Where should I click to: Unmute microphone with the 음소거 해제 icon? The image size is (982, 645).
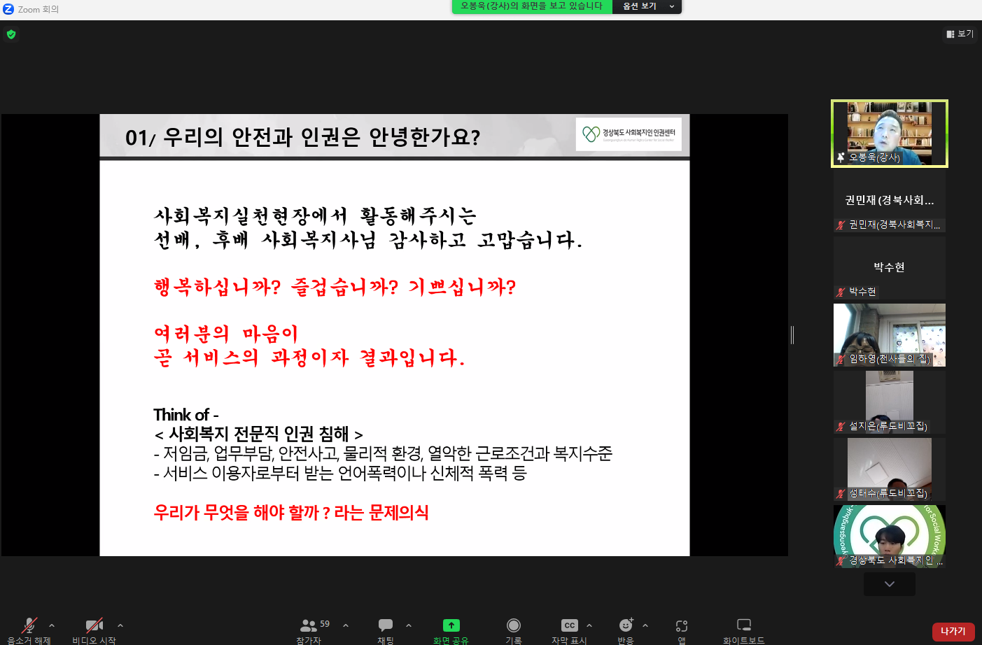point(29,625)
